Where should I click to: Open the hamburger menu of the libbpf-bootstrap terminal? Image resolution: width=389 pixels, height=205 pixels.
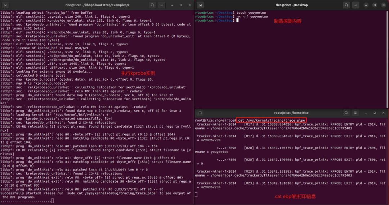[x=161, y=5]
